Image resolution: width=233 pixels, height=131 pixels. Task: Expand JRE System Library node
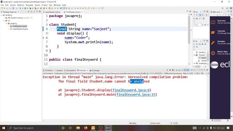(4, 18)
